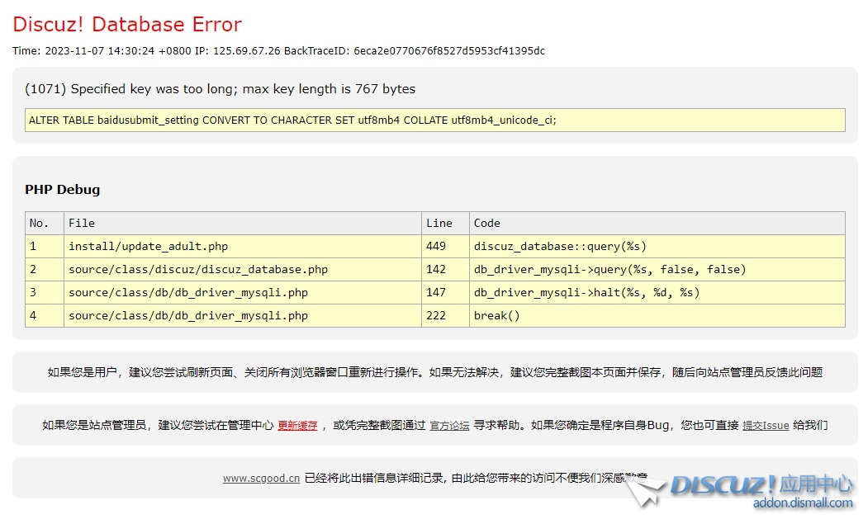Click the IP 125.69.67.26 text

(238, 51)
